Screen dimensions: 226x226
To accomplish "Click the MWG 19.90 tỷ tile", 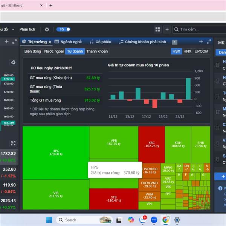I will click(x=168, y=169).
